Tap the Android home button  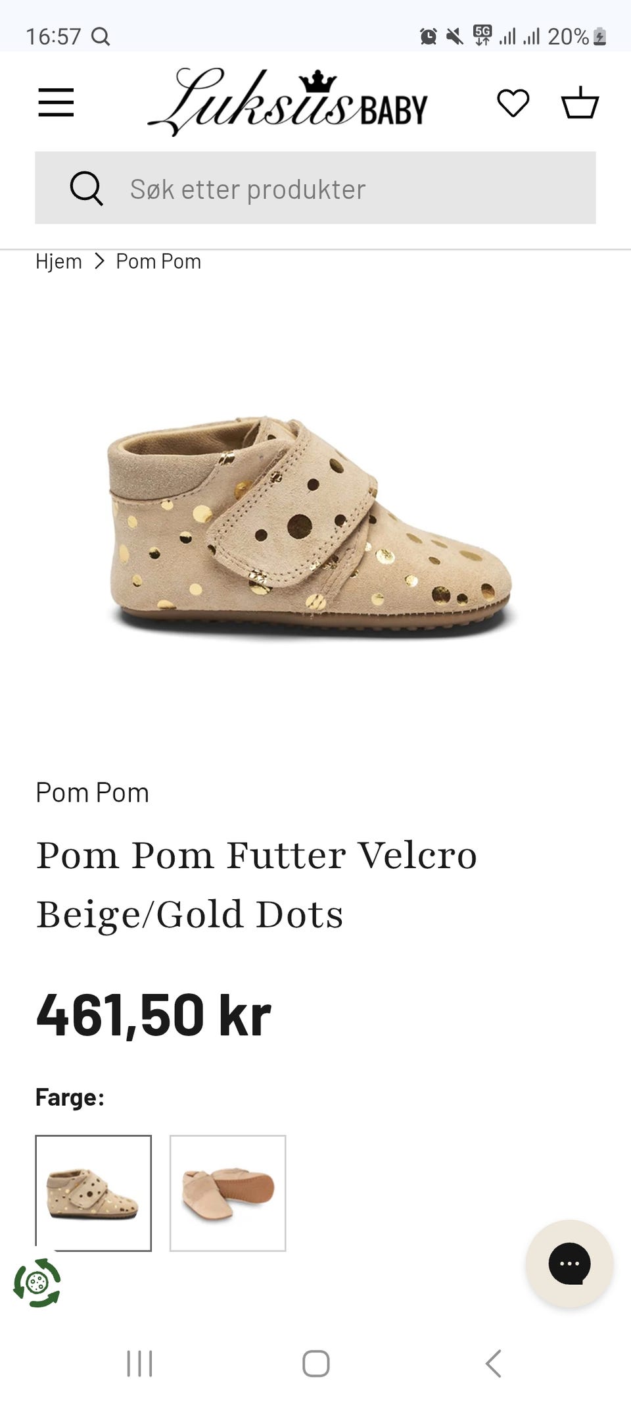(x=315, y=1363)
